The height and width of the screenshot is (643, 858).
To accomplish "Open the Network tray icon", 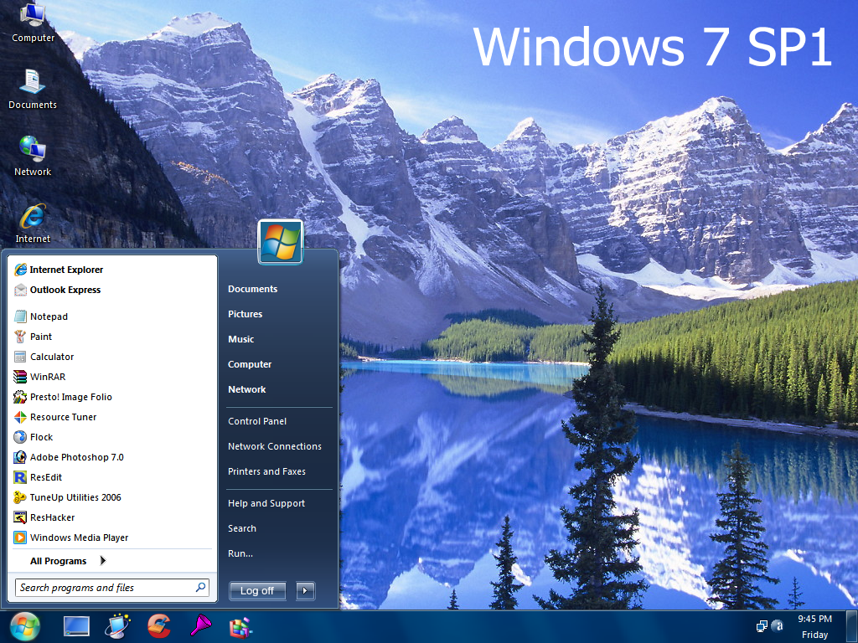I will pyautogui.click(x=762, y=627).
